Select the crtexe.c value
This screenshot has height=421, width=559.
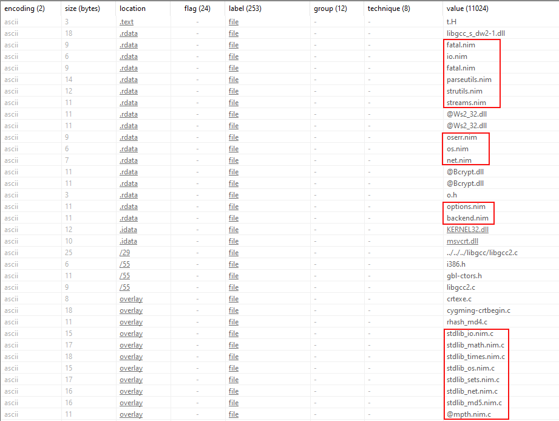(459, 299)
